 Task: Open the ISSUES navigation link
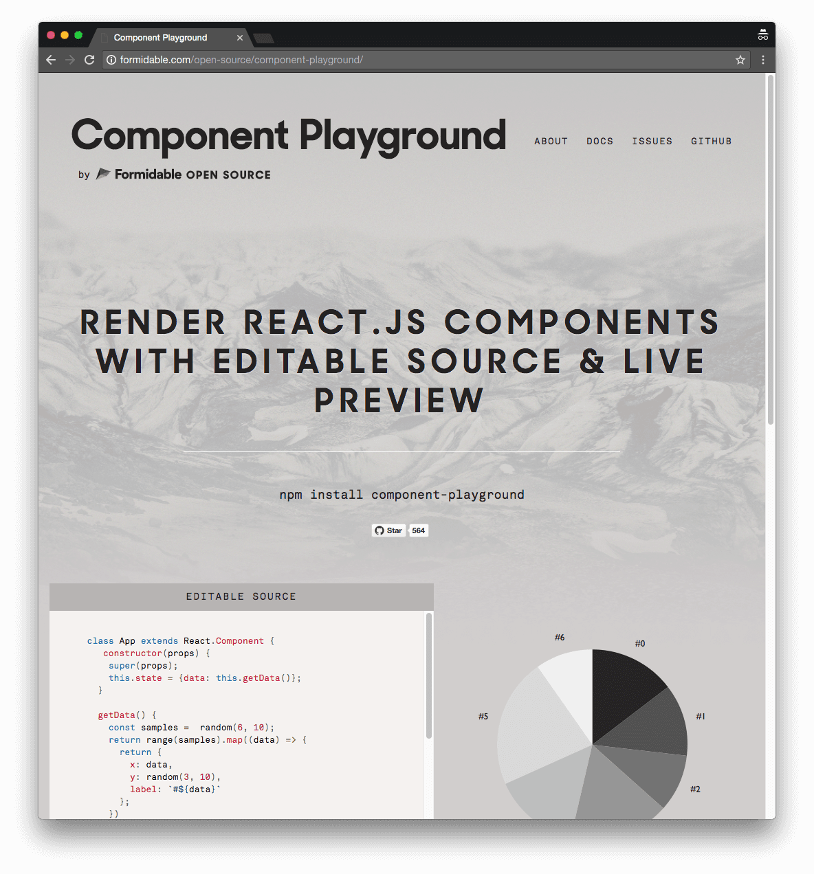(x=652, y=141)
